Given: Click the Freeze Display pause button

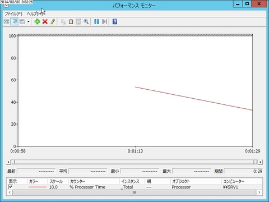Looking at the screenshot, I should (96, 21).
